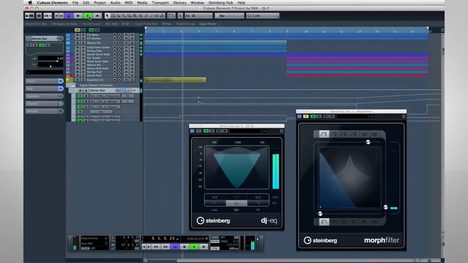This screenshot has height=263, width=468.
Task: Open the Grid Type dropdown showing Bar
Action: click(229, 16)
